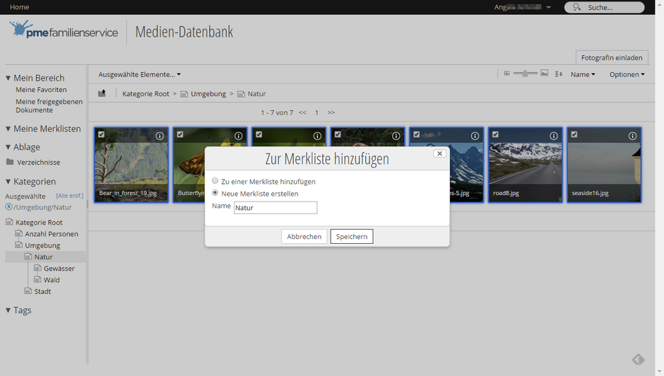664x376 pixels.
Task: Expand the Meine Merklisten section
Action: point(8,129)
